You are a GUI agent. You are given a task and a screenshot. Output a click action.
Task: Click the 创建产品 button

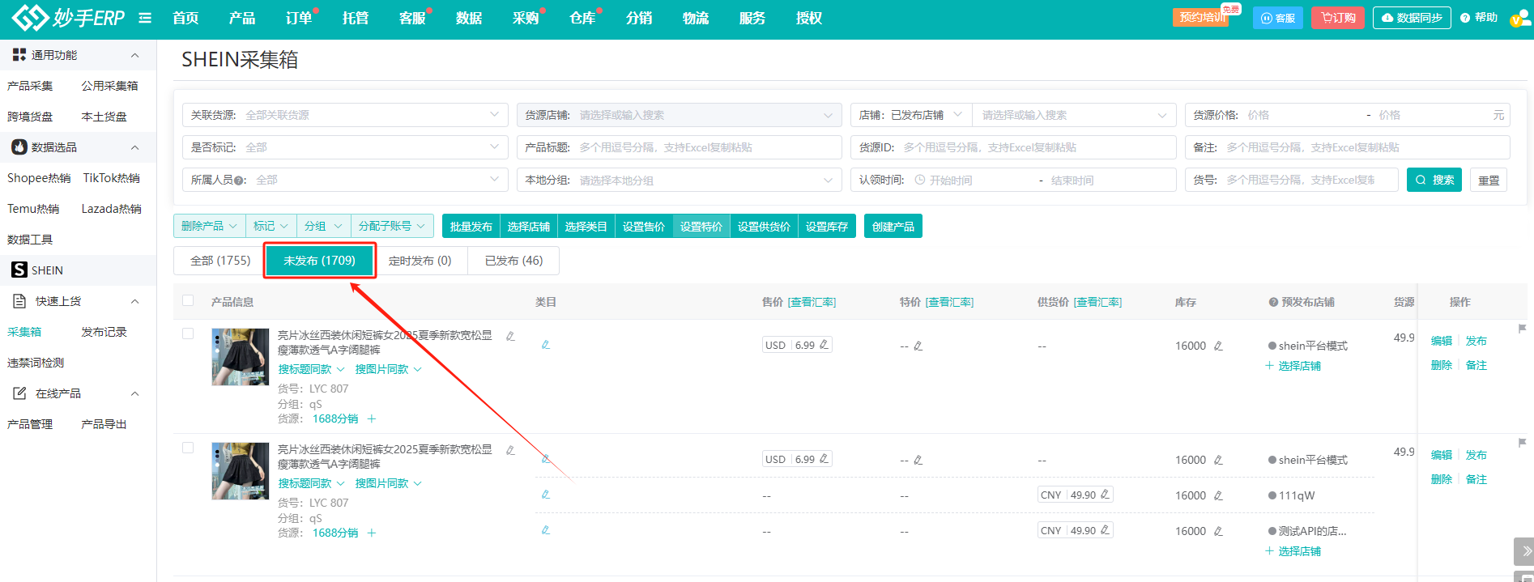click(893, 226)
